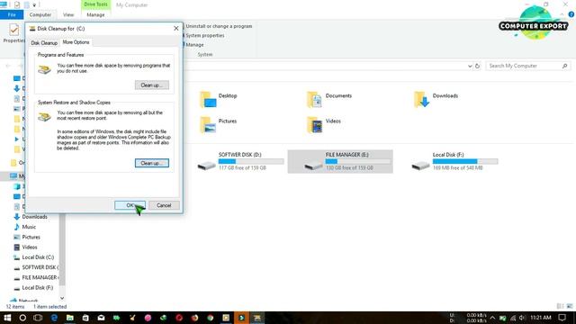Click Uninstall or change a program

[219, 26]
